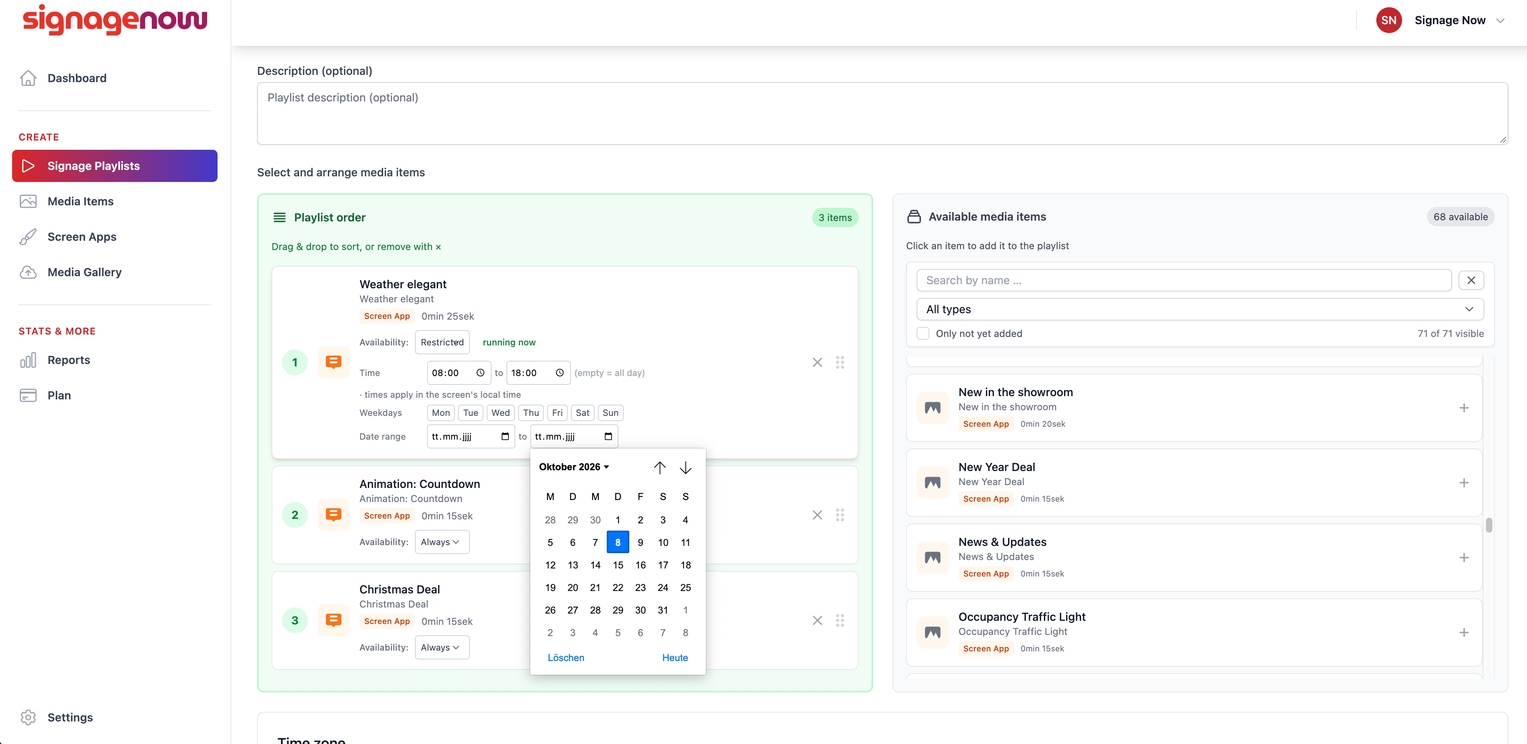This screenshot has width=1527, height=744.
Task: Click Löschen in the date picker
Action: click(566, 657)
